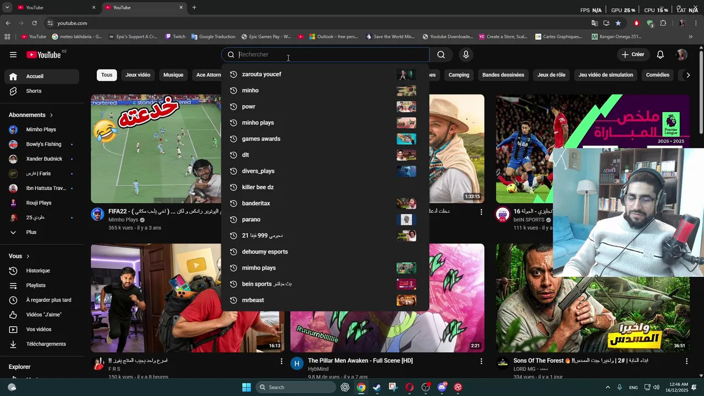
Task: Open Discord from the taskbar
Action: [x=442, y=387]
